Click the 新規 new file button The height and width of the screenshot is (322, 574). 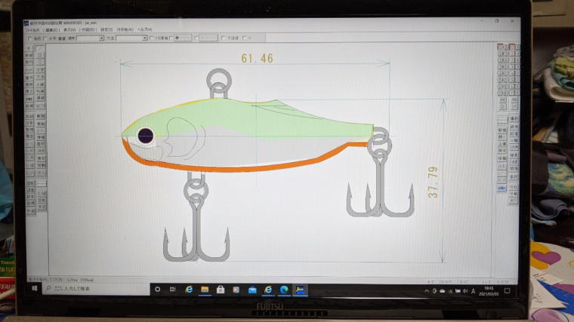point(502,130)
